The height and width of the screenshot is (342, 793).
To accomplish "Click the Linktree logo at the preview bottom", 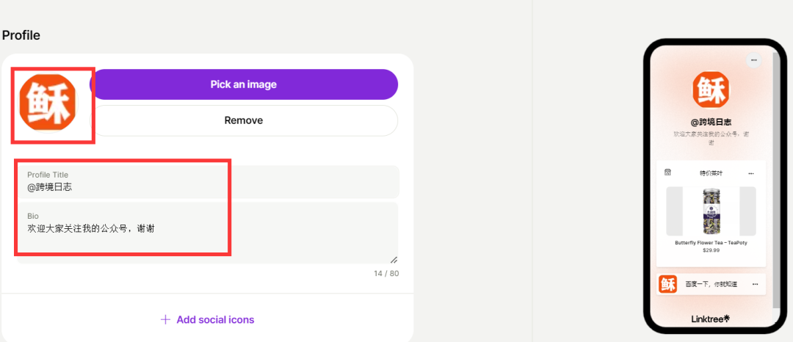I will click(x=711, y=319).
